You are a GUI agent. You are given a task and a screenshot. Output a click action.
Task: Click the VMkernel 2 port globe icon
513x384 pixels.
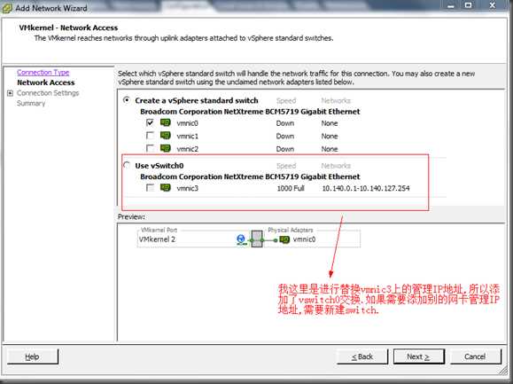242,239
